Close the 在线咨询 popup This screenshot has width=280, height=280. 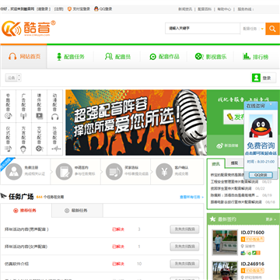(271, 104)
